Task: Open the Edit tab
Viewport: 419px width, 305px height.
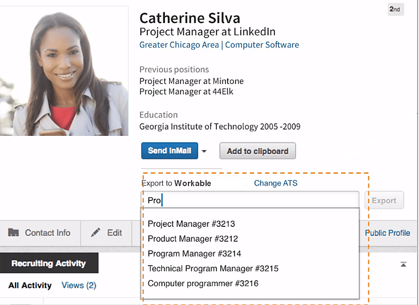Action: coord(106,233)
